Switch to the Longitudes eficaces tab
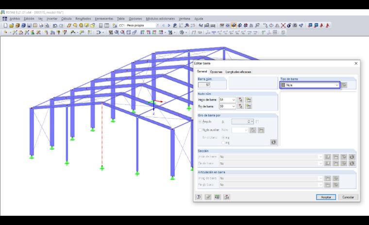Image resolution: width=369 pixels, height=225 pixels. click(x=238, y=72)
